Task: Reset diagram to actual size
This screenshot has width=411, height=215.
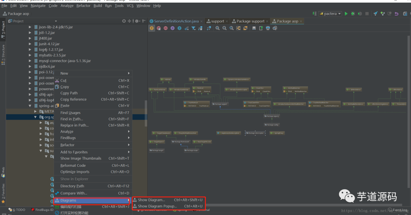Action: pyautogui.click(x=231, y=28)
